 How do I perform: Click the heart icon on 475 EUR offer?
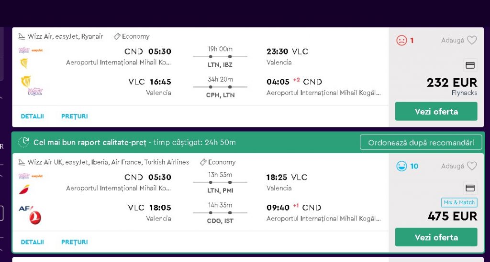[471, 166]
